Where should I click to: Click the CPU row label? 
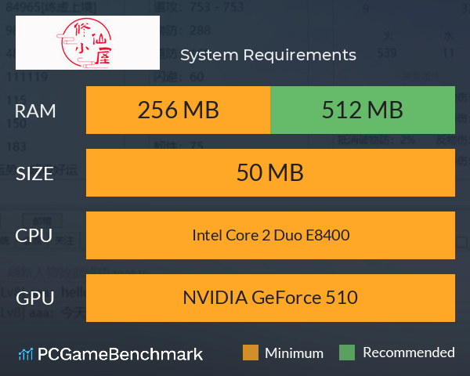[34, 236]
